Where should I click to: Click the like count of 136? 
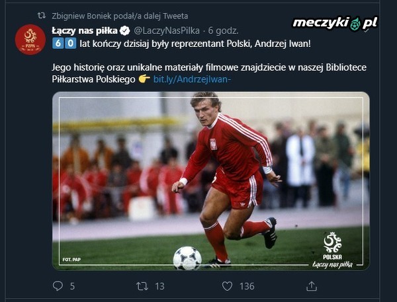(247, 286)
